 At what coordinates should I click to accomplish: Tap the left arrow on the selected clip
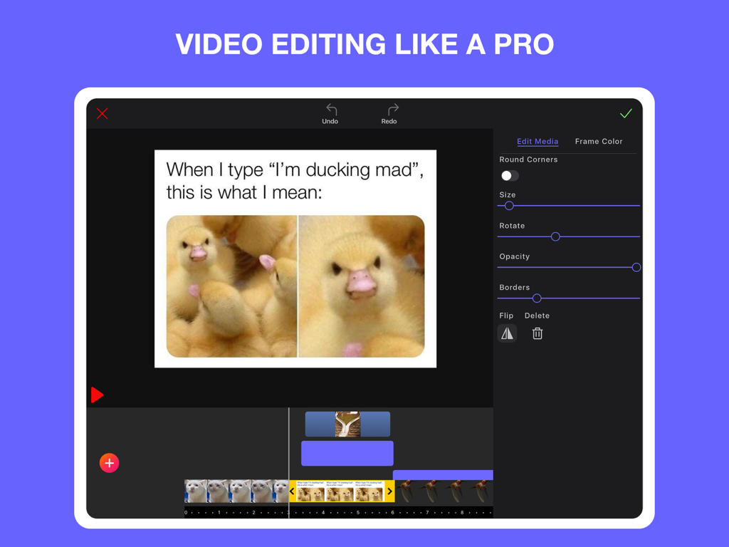pos(292,491)
